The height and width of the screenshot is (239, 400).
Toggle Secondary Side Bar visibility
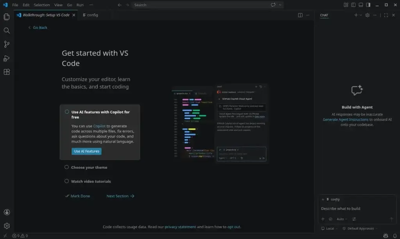click(368, 5)
